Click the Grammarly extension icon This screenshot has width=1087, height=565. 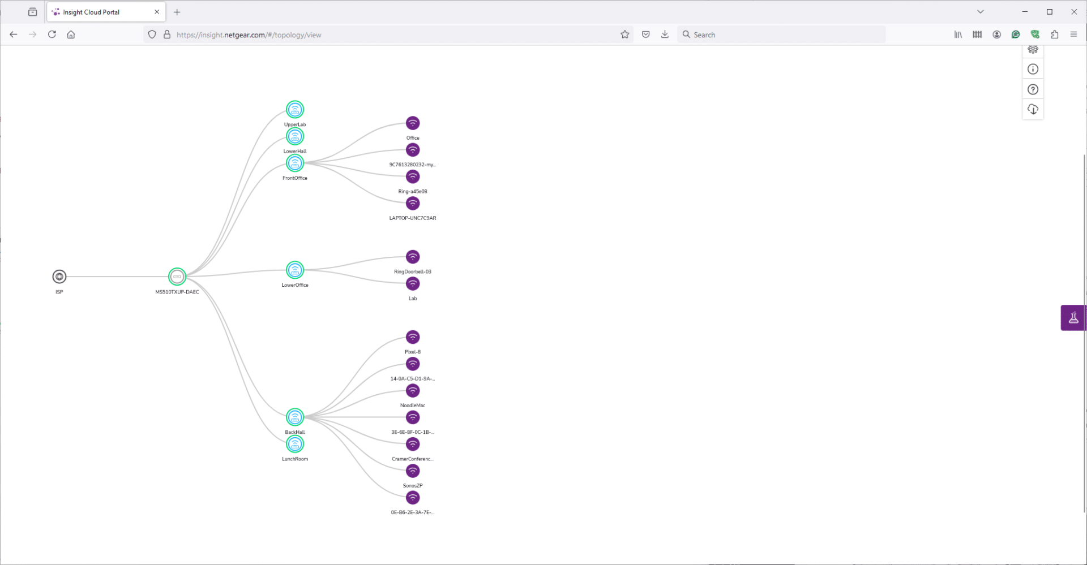click(1016, 34)
